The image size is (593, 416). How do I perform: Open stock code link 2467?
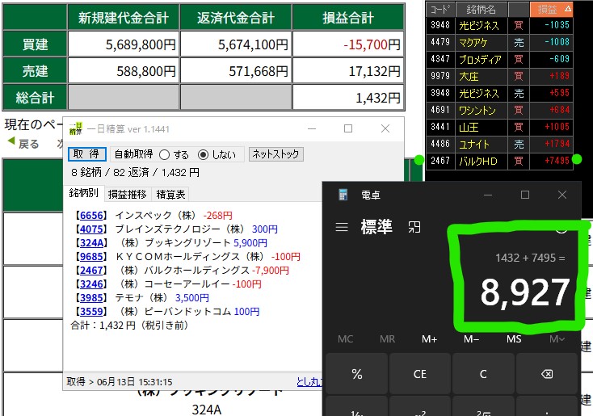pos(91,270)
